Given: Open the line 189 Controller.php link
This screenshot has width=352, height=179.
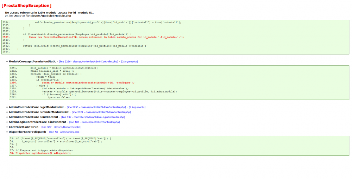Looking at the screenshot, I should (94, 122).
